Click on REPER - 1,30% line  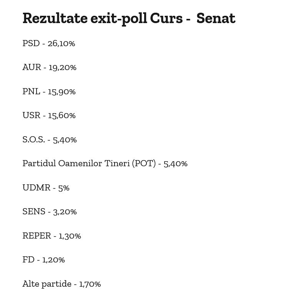pos(52,236)
